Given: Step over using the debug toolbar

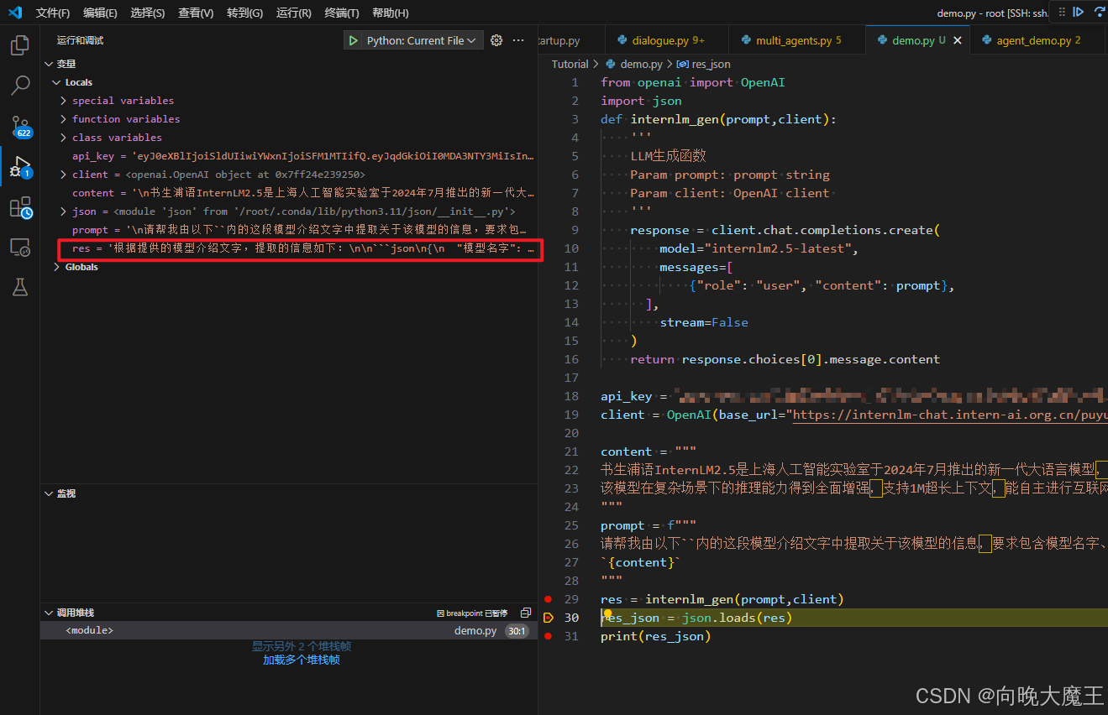Looking at the screenshot, I should 1100,13.
